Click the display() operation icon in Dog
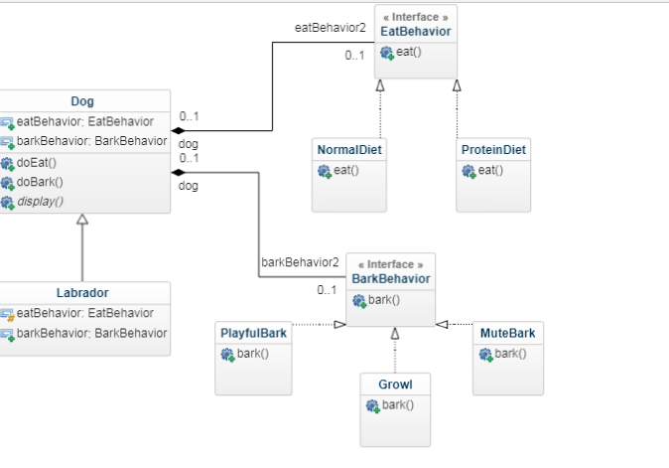The image size is (669, 468). (x=8, y=202)
